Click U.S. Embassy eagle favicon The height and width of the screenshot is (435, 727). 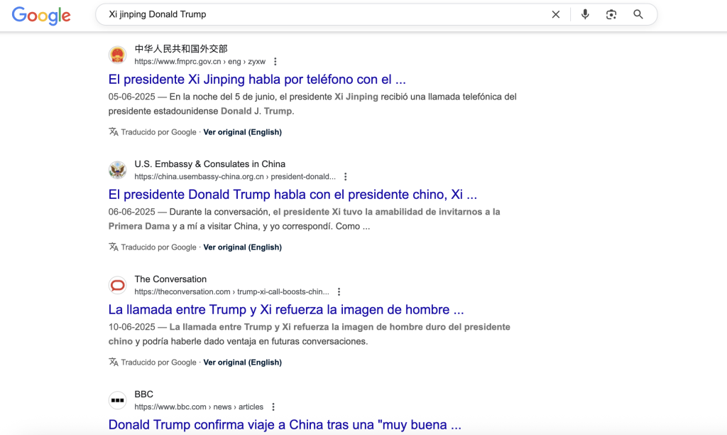pos(117,170)
